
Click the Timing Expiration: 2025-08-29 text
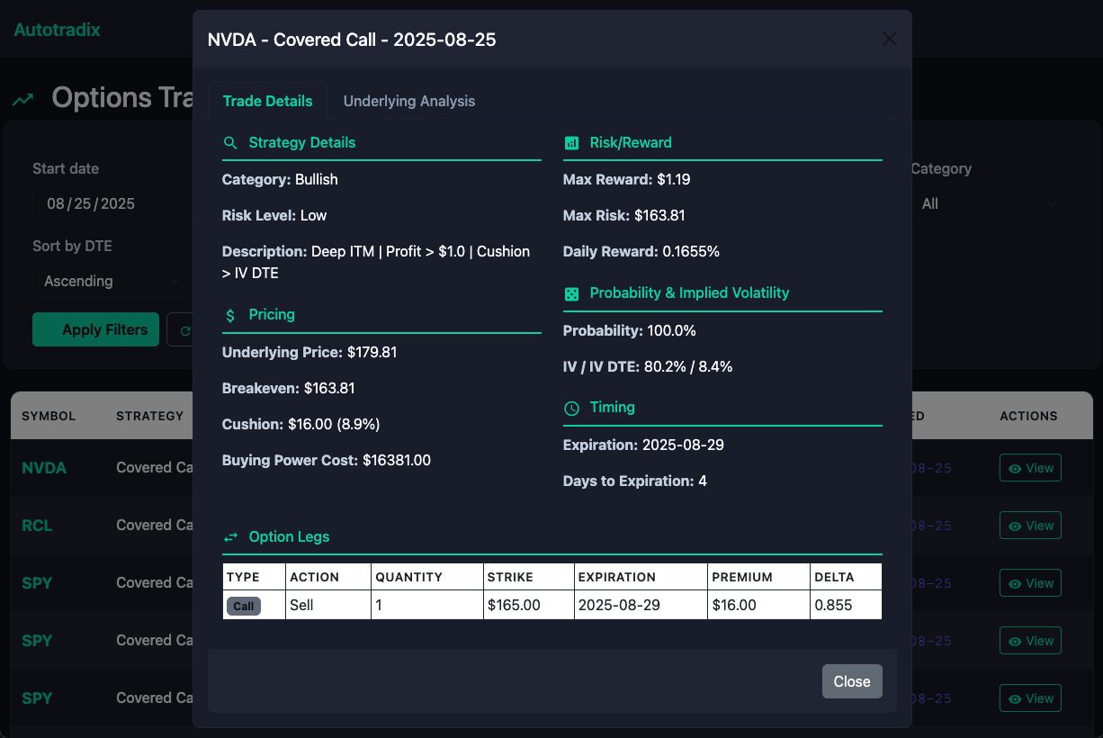click(x=643, y=445)
